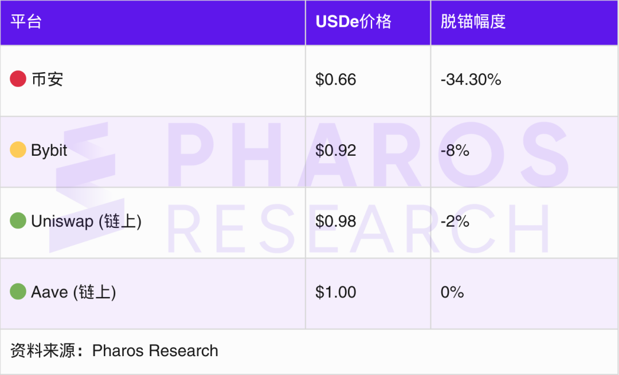The height and width of the screenshot is (375, 619).
Task: Click the $1.00 price cell
Action: (x=336, y=292)
